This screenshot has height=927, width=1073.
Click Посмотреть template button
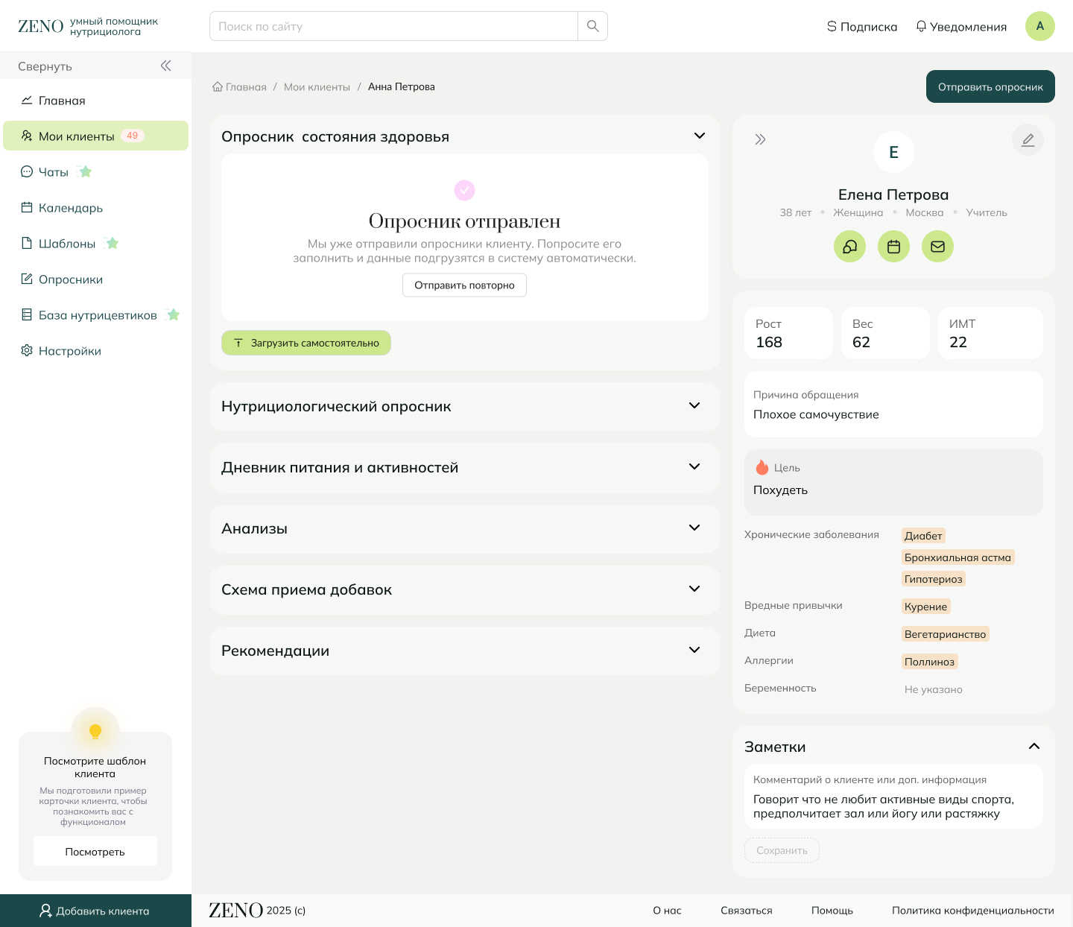coord(95,851)
